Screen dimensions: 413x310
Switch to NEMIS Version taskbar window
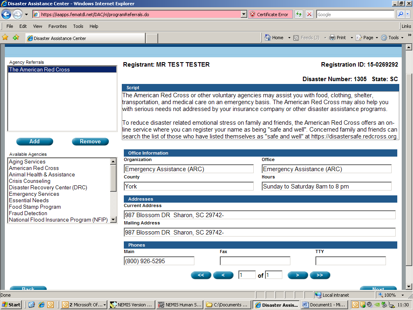pyautogui.click(x=132, y=305)
